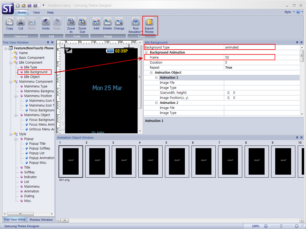Collapse the Animation 1 property group
Viewport: 306px width, 229px height.
156,78
